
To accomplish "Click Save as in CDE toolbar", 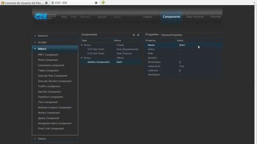I will tap(85, 17).
